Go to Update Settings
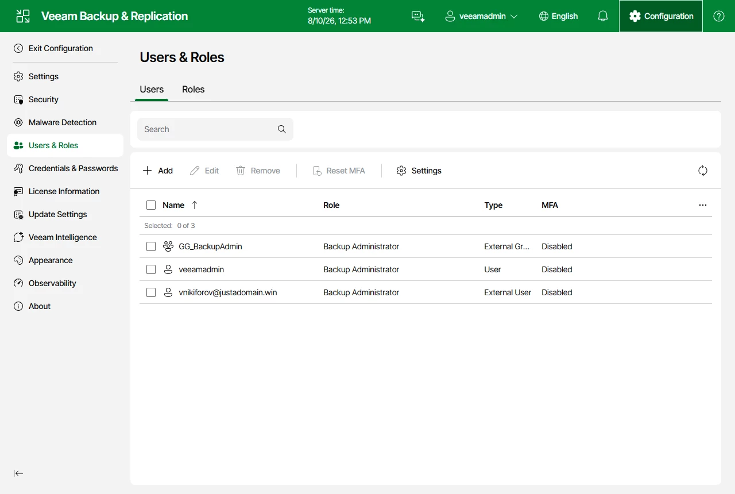Image resolution: width=735 pixels, height=494 pixels. [x=65, y=214]
